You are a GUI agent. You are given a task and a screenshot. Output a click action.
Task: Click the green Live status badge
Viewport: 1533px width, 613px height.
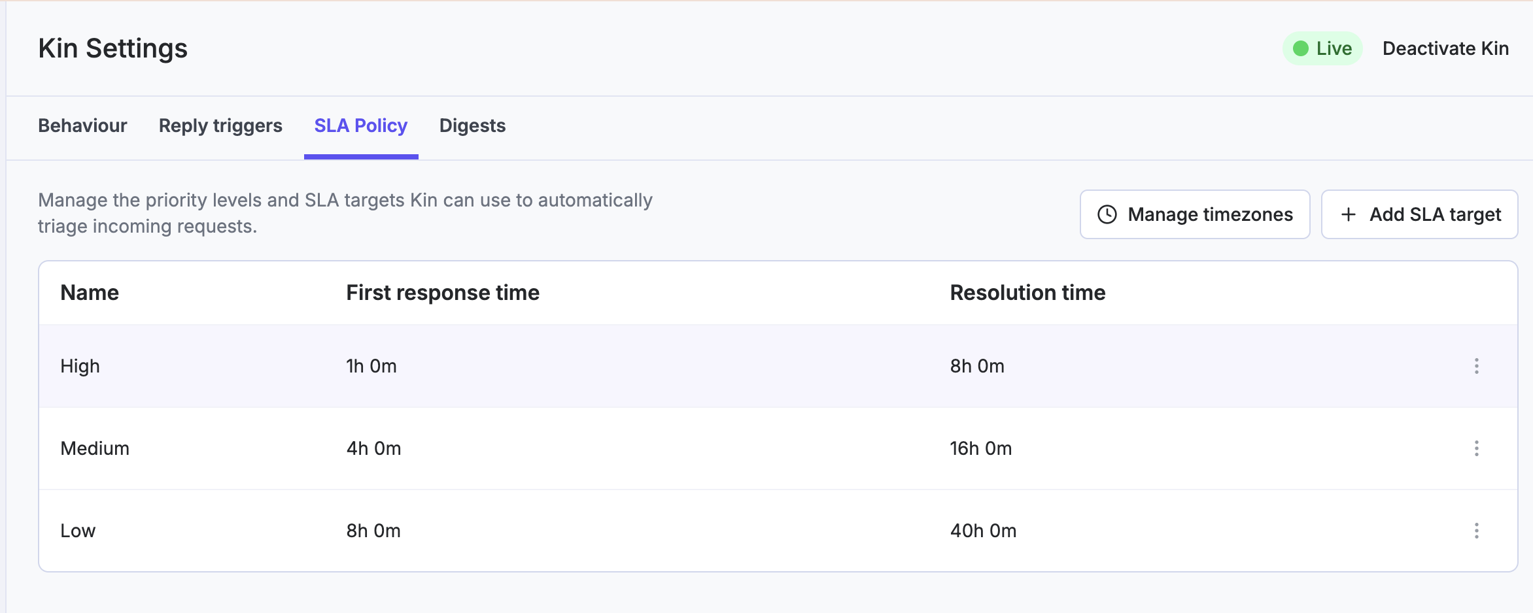1322,48
